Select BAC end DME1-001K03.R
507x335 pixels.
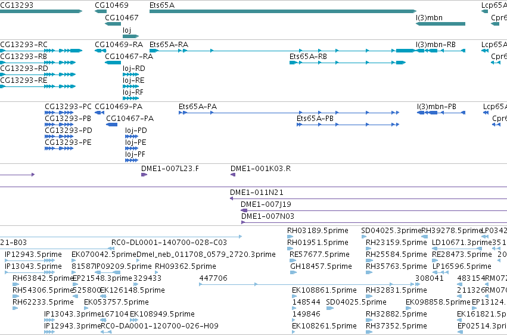point(233,175)
